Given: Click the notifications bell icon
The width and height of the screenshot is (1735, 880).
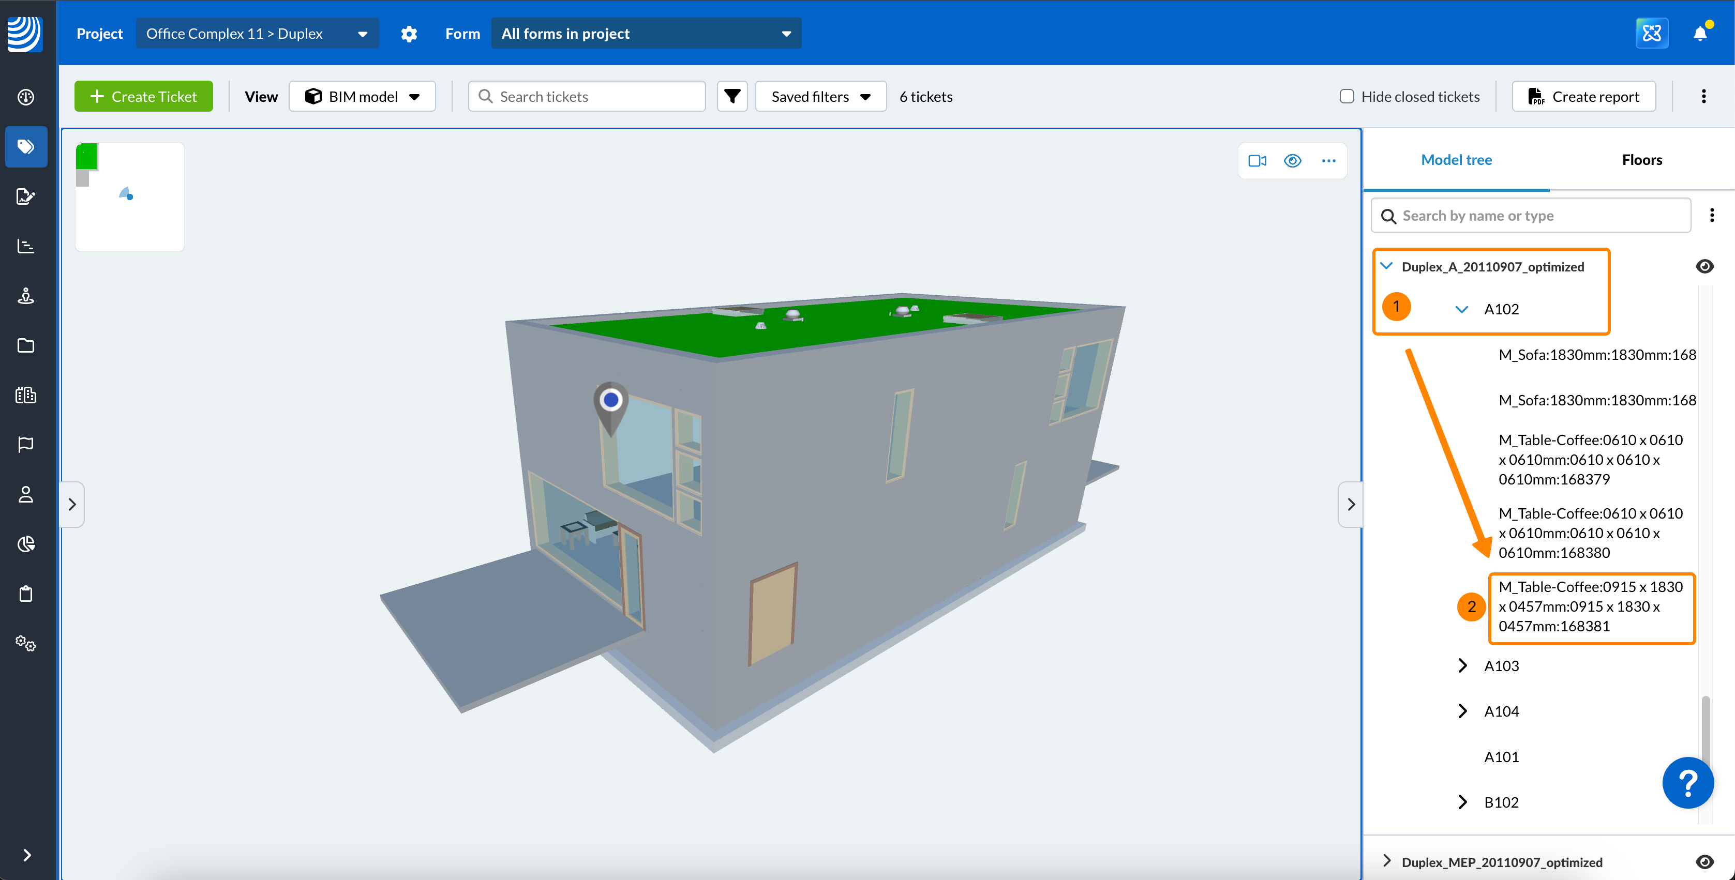Looking at the screenshot, I should [x=1700, y=34].
